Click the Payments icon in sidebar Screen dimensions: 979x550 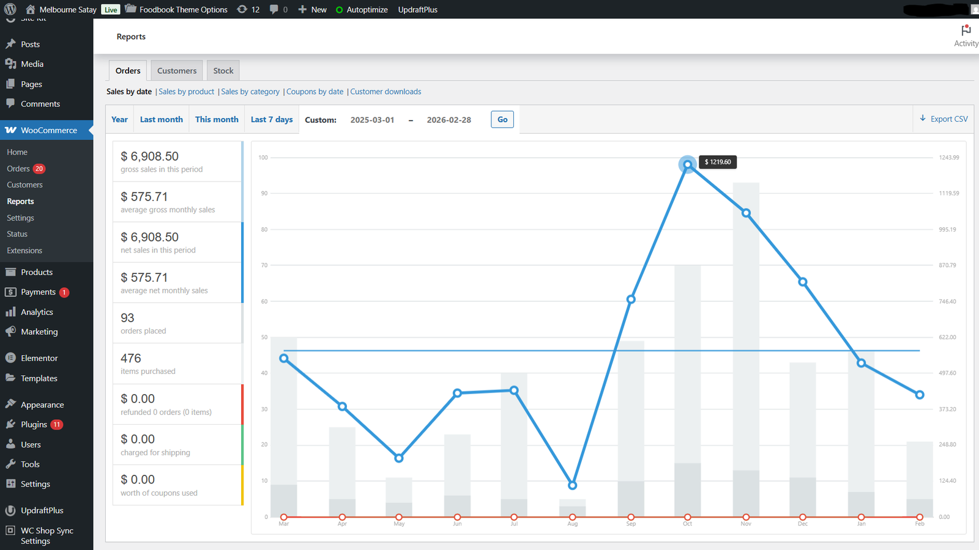pos(10,292)
